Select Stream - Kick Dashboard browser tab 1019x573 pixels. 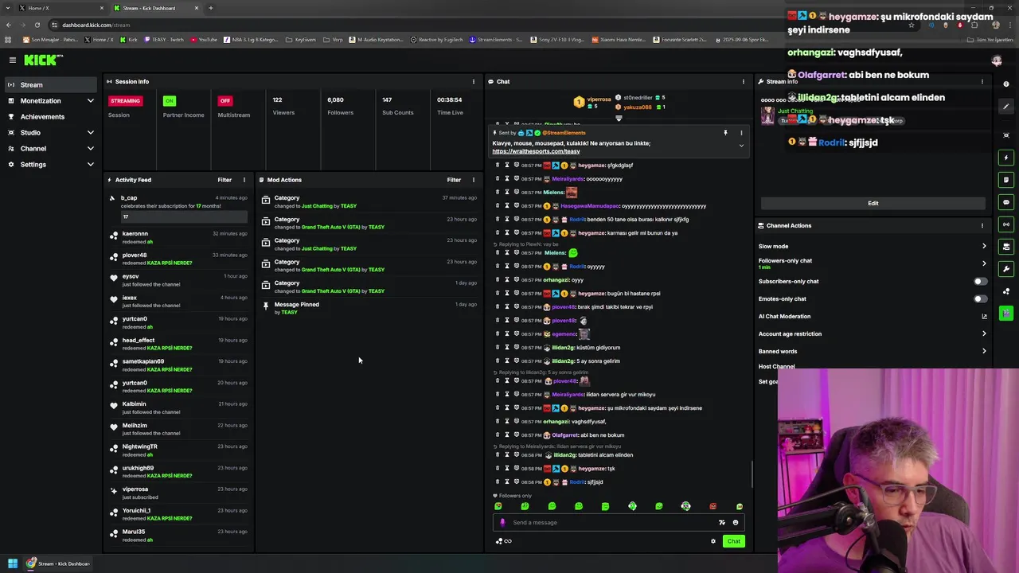pos(154,8)
